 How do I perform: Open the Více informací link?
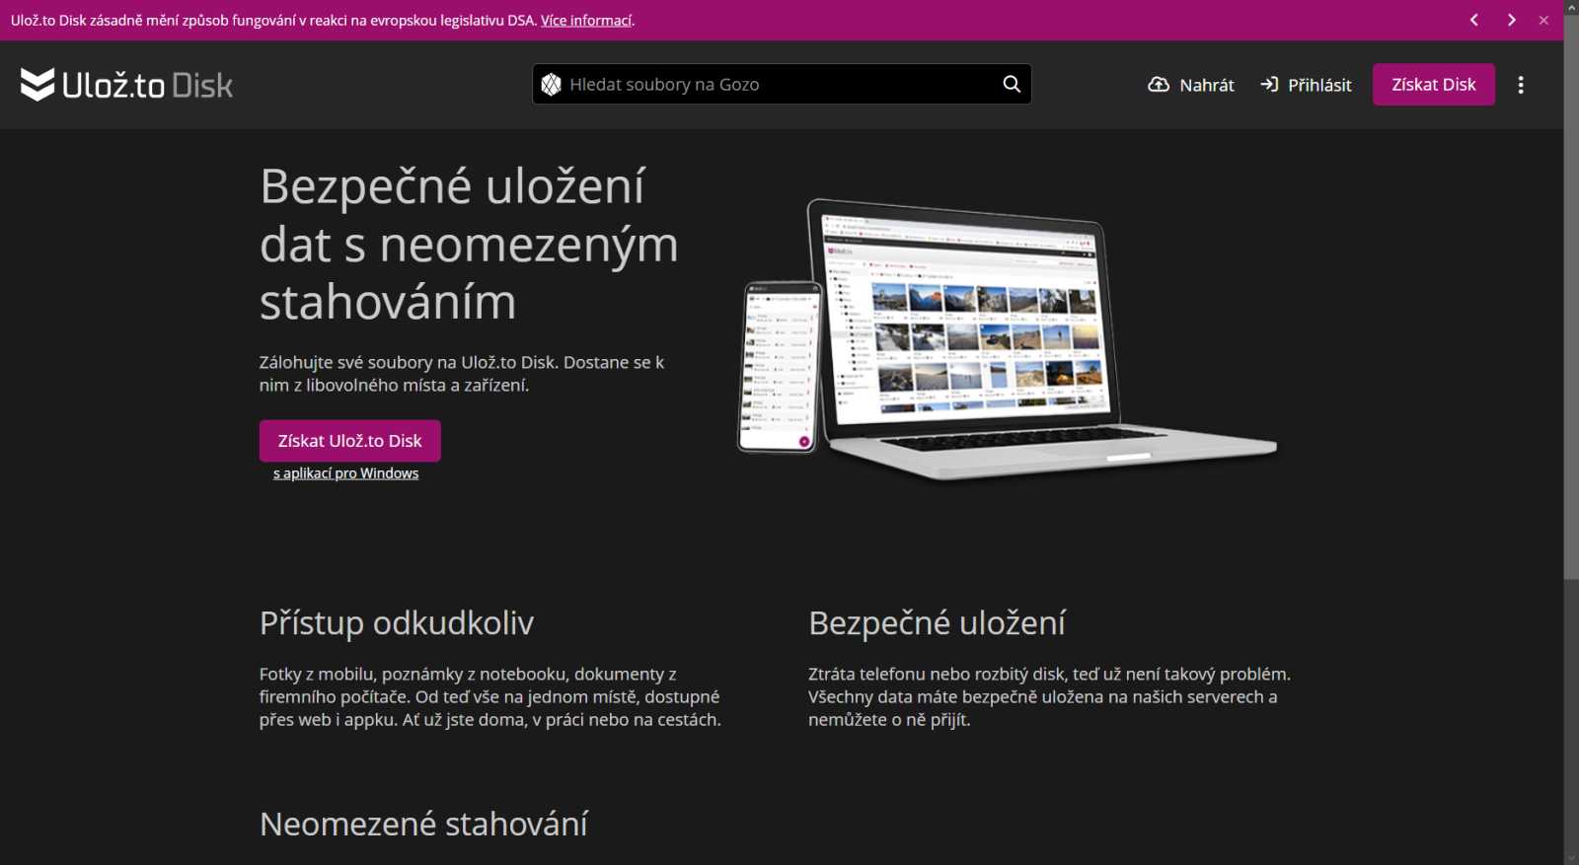coord(586,21)
